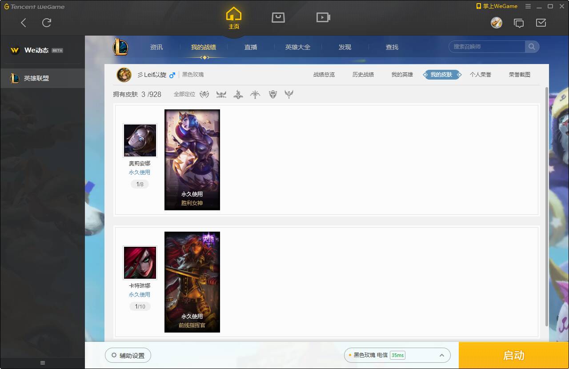Switch to the 历史战绩 tab
Image resolution: width=569 pixels, height=369 pixels.
tap(363, 75)
